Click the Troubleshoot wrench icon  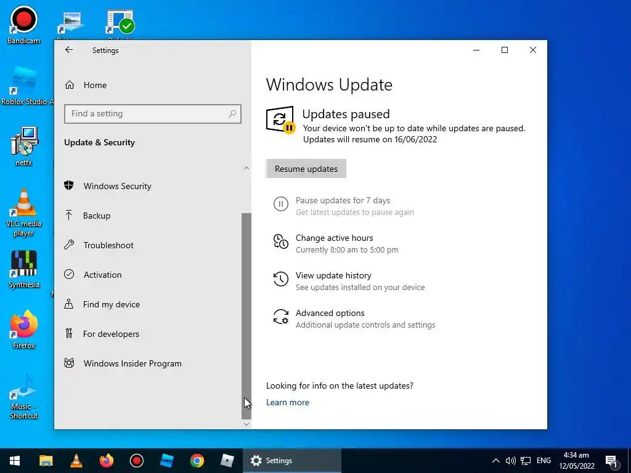pos(69,245)
